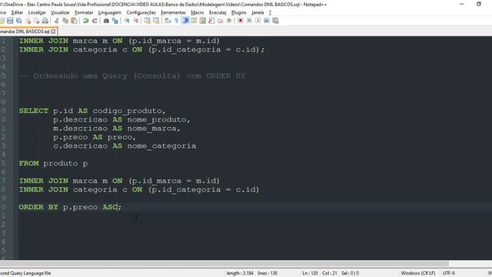Click the Playback macro icon

coord(258,21)
